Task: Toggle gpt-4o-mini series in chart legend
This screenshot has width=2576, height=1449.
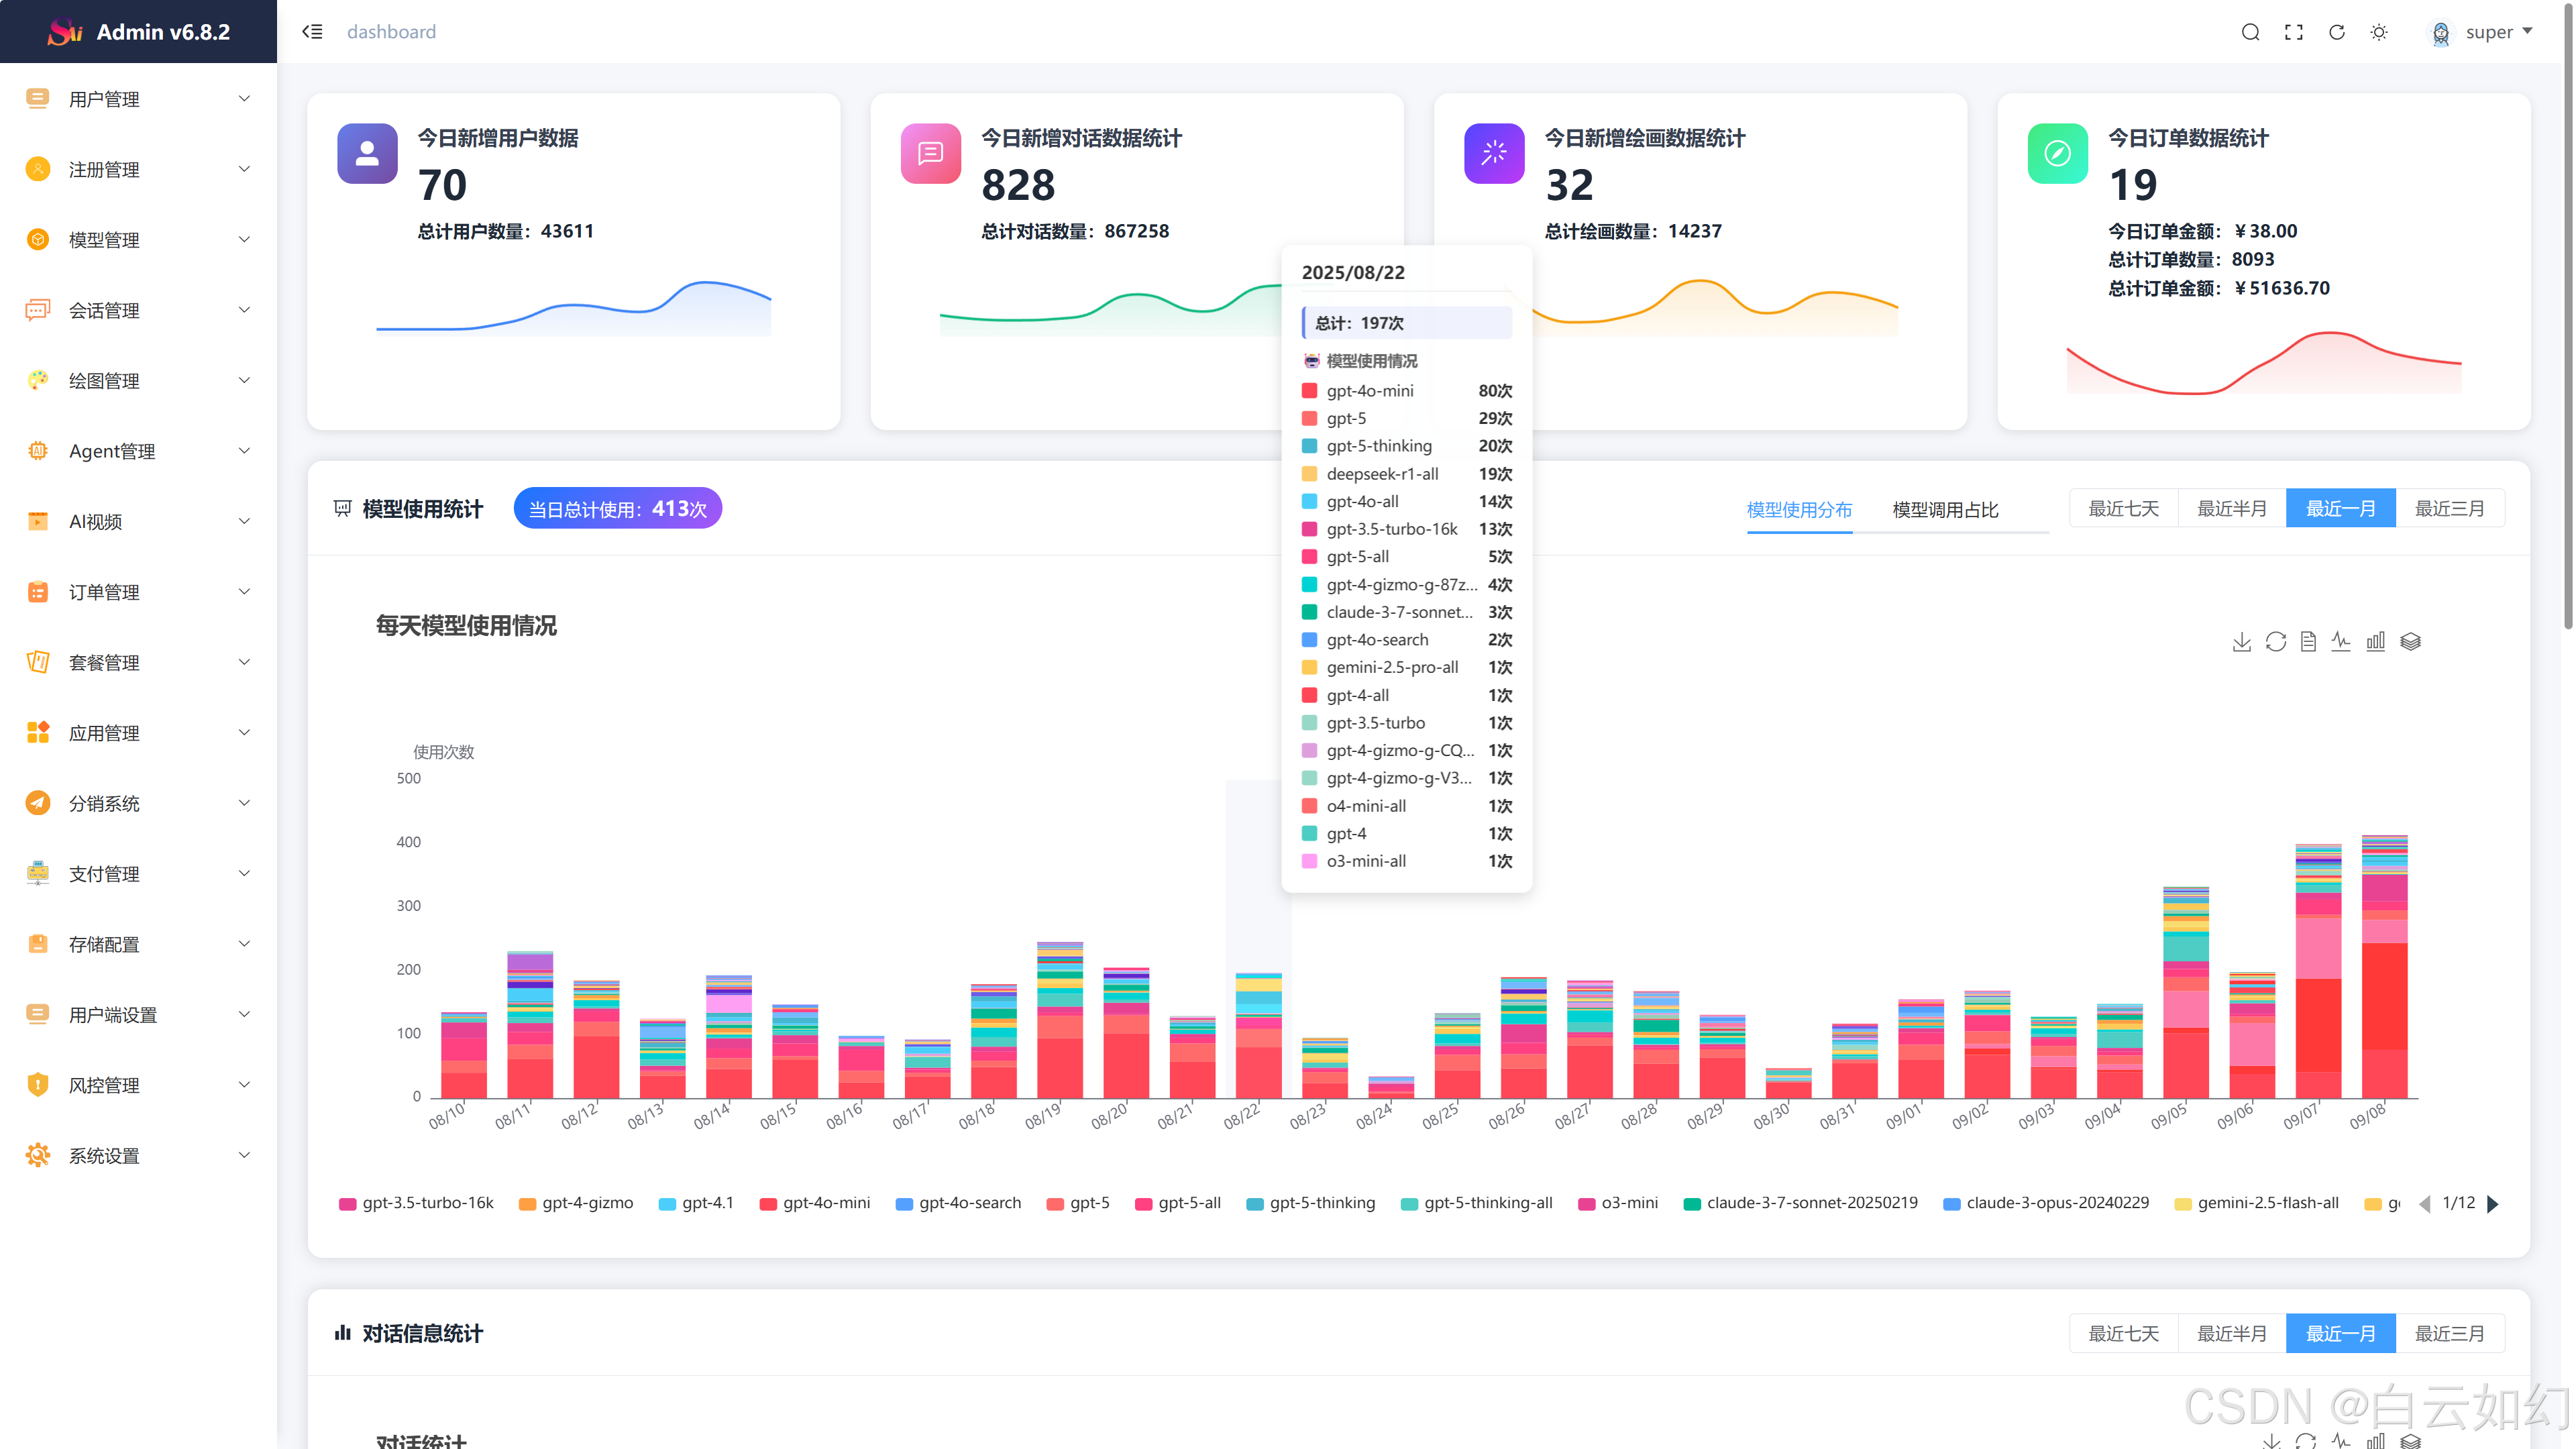Action: point(815,1203)
